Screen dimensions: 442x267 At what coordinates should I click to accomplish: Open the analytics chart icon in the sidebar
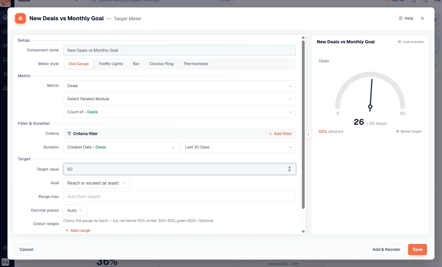5,88
